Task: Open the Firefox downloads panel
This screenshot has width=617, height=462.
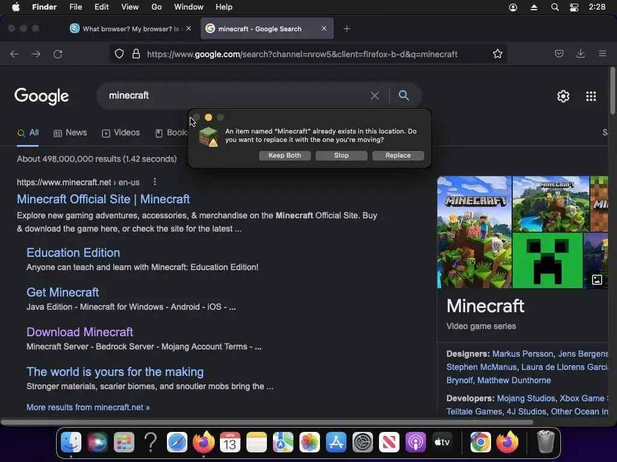Action: [x=580, y=54]
